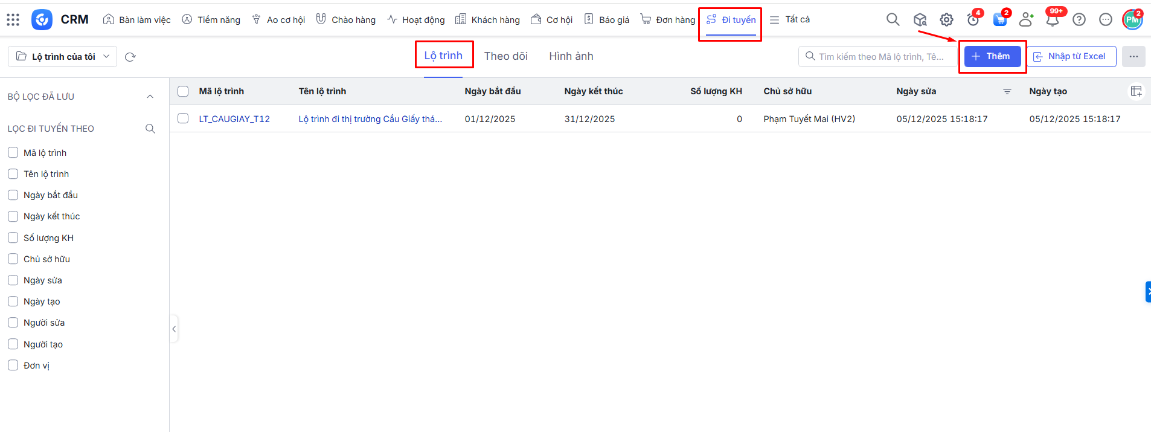Screen dimensions: 1151x432
Task: Focus the route search input field
Action: [x=882, y=57]
